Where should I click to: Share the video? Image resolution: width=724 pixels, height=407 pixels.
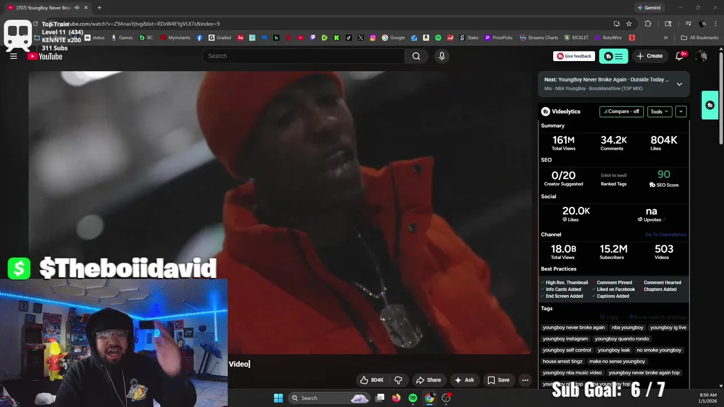pyautogui.click(x=428, y=380)
